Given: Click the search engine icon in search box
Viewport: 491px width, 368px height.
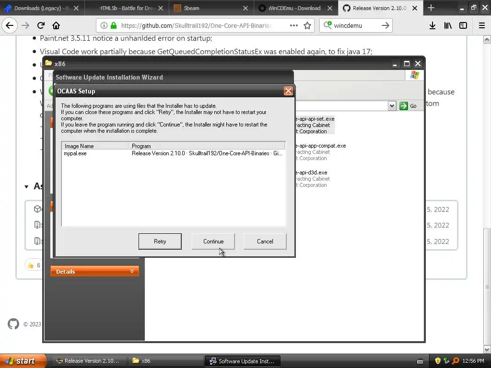Looking at the screenshot, I should pos(327,25).
